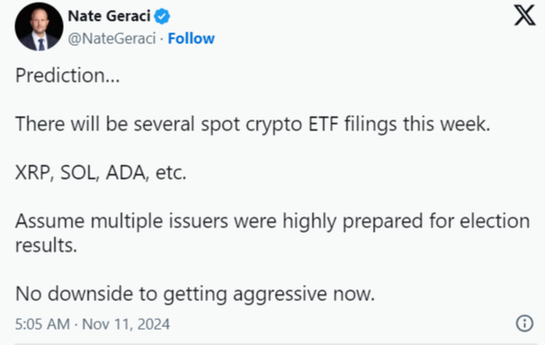Open Nate Geraci's profile photo
545x345 pixels.
tap(39, 27)
